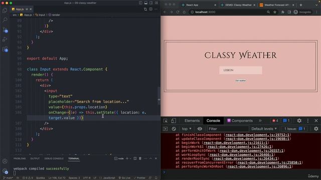
Task: Switch to the OUTPUT panel tab
Action: click(x=35, y=158)
